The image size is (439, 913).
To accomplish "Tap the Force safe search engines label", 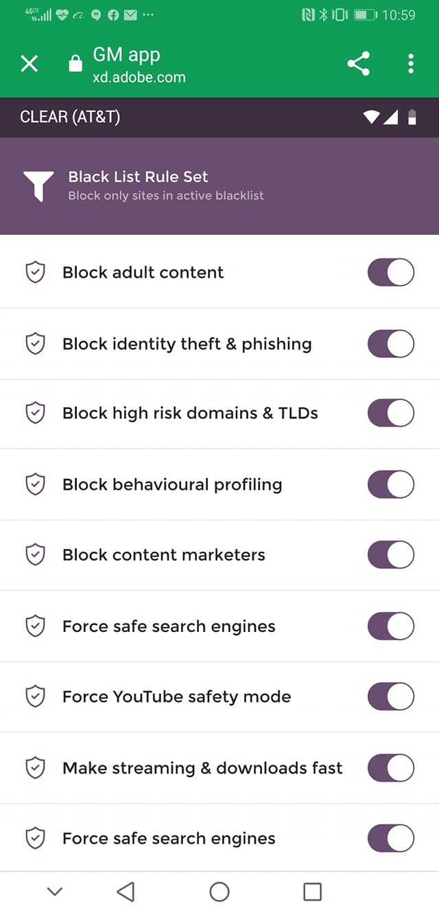I will click(x=169, y=627).
